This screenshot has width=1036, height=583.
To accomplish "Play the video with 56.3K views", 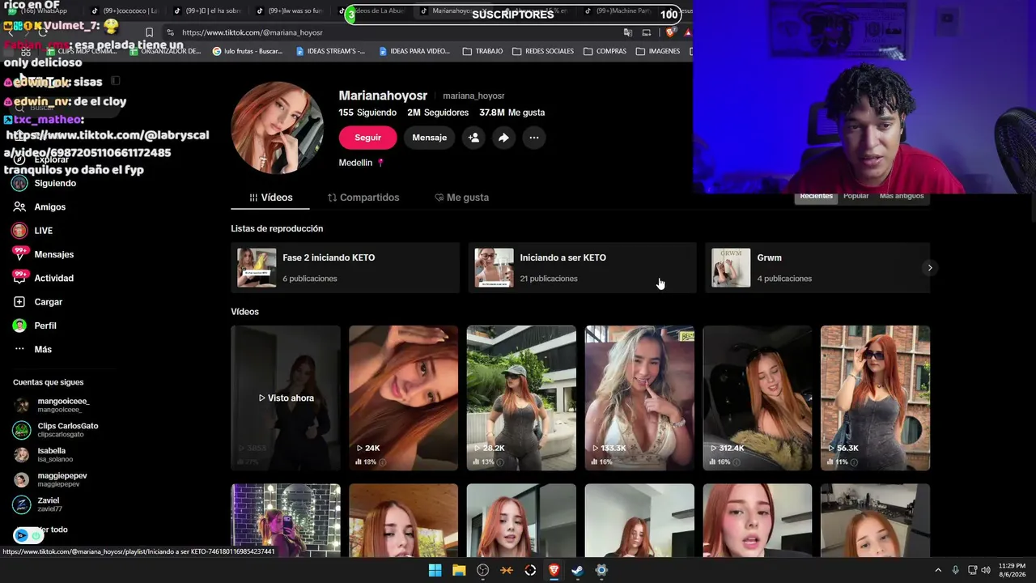I will pos(875,398).
